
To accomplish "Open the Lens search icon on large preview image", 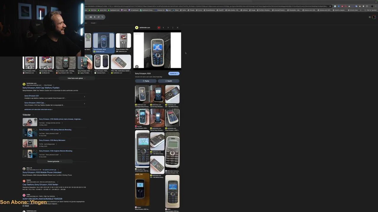I will tap(137, 67).
